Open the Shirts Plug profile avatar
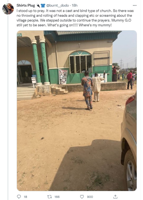 (8, 9)
